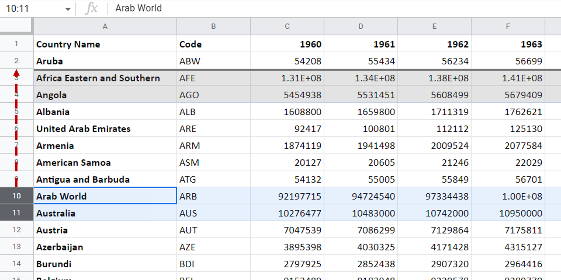Select the cell containing Aruba
This screenshot has width=561, height=280.
pos(105,61)
